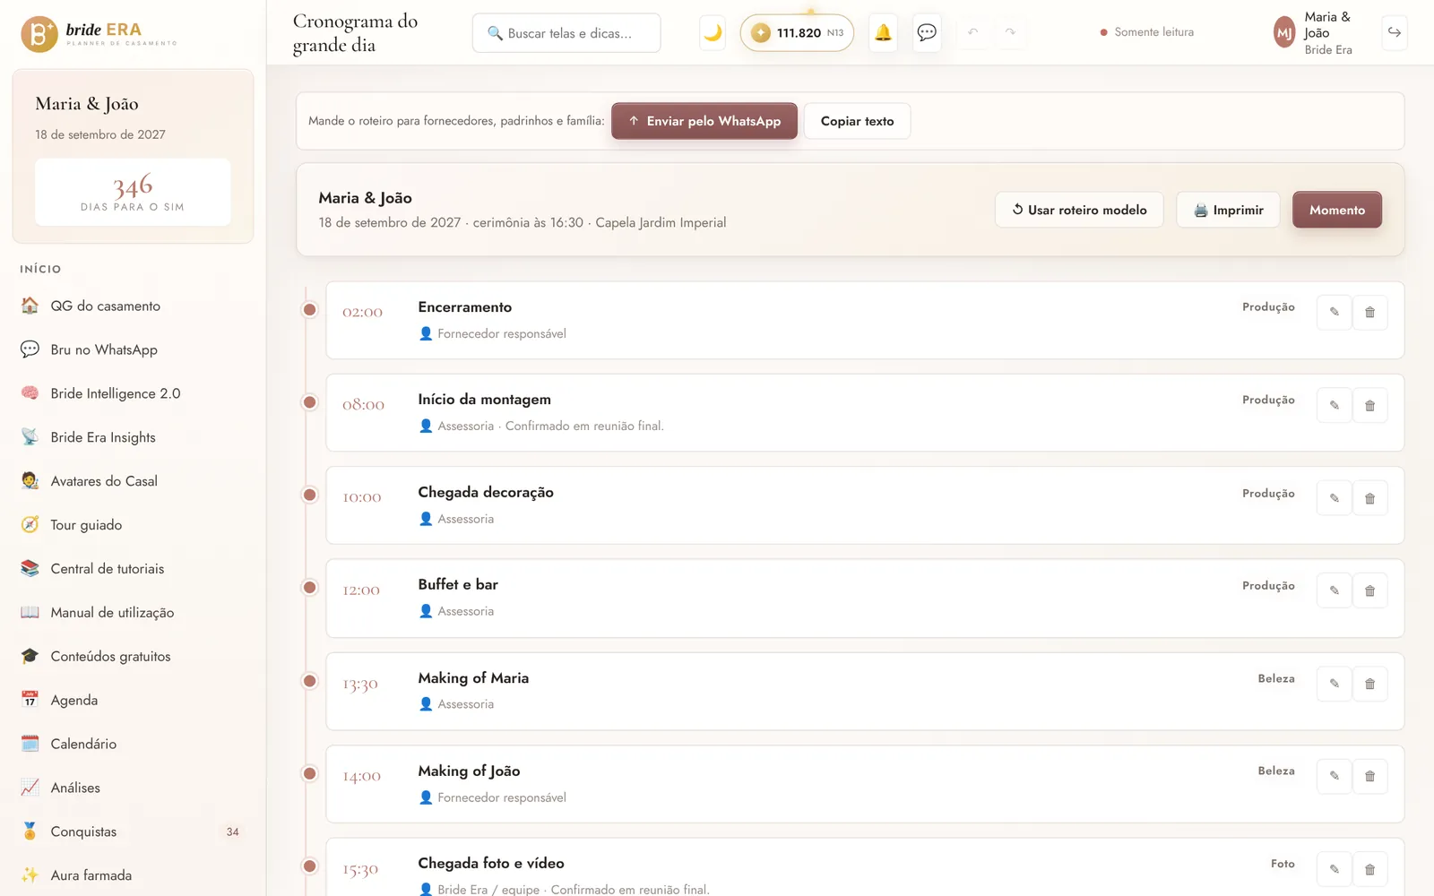The height and width of the screenshot is (896, 1434).
Task: Delete the Início da montagem item
Action: [1369, 405]
